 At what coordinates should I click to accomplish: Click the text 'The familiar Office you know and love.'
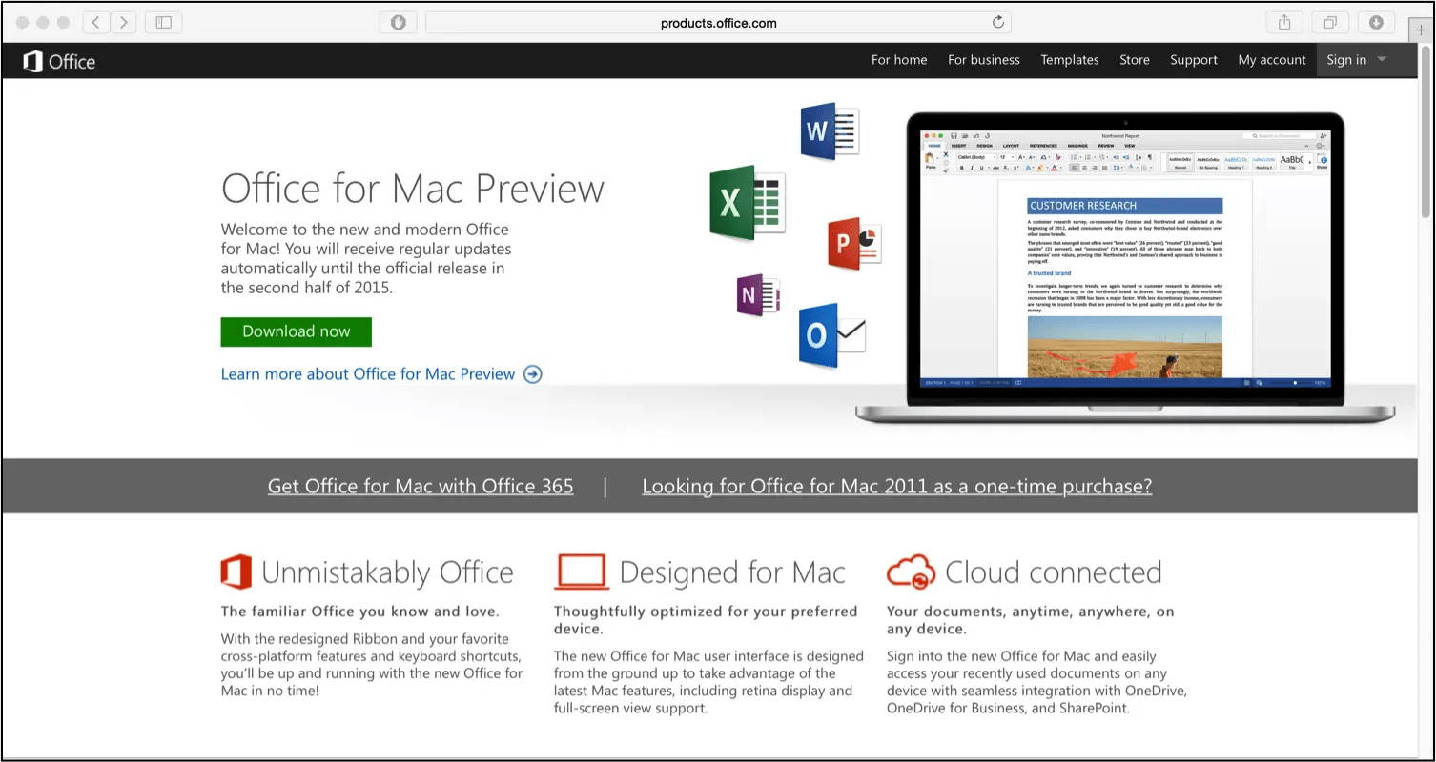click(360, 612)
